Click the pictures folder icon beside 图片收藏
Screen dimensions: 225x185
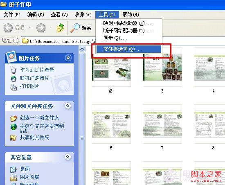13,178
